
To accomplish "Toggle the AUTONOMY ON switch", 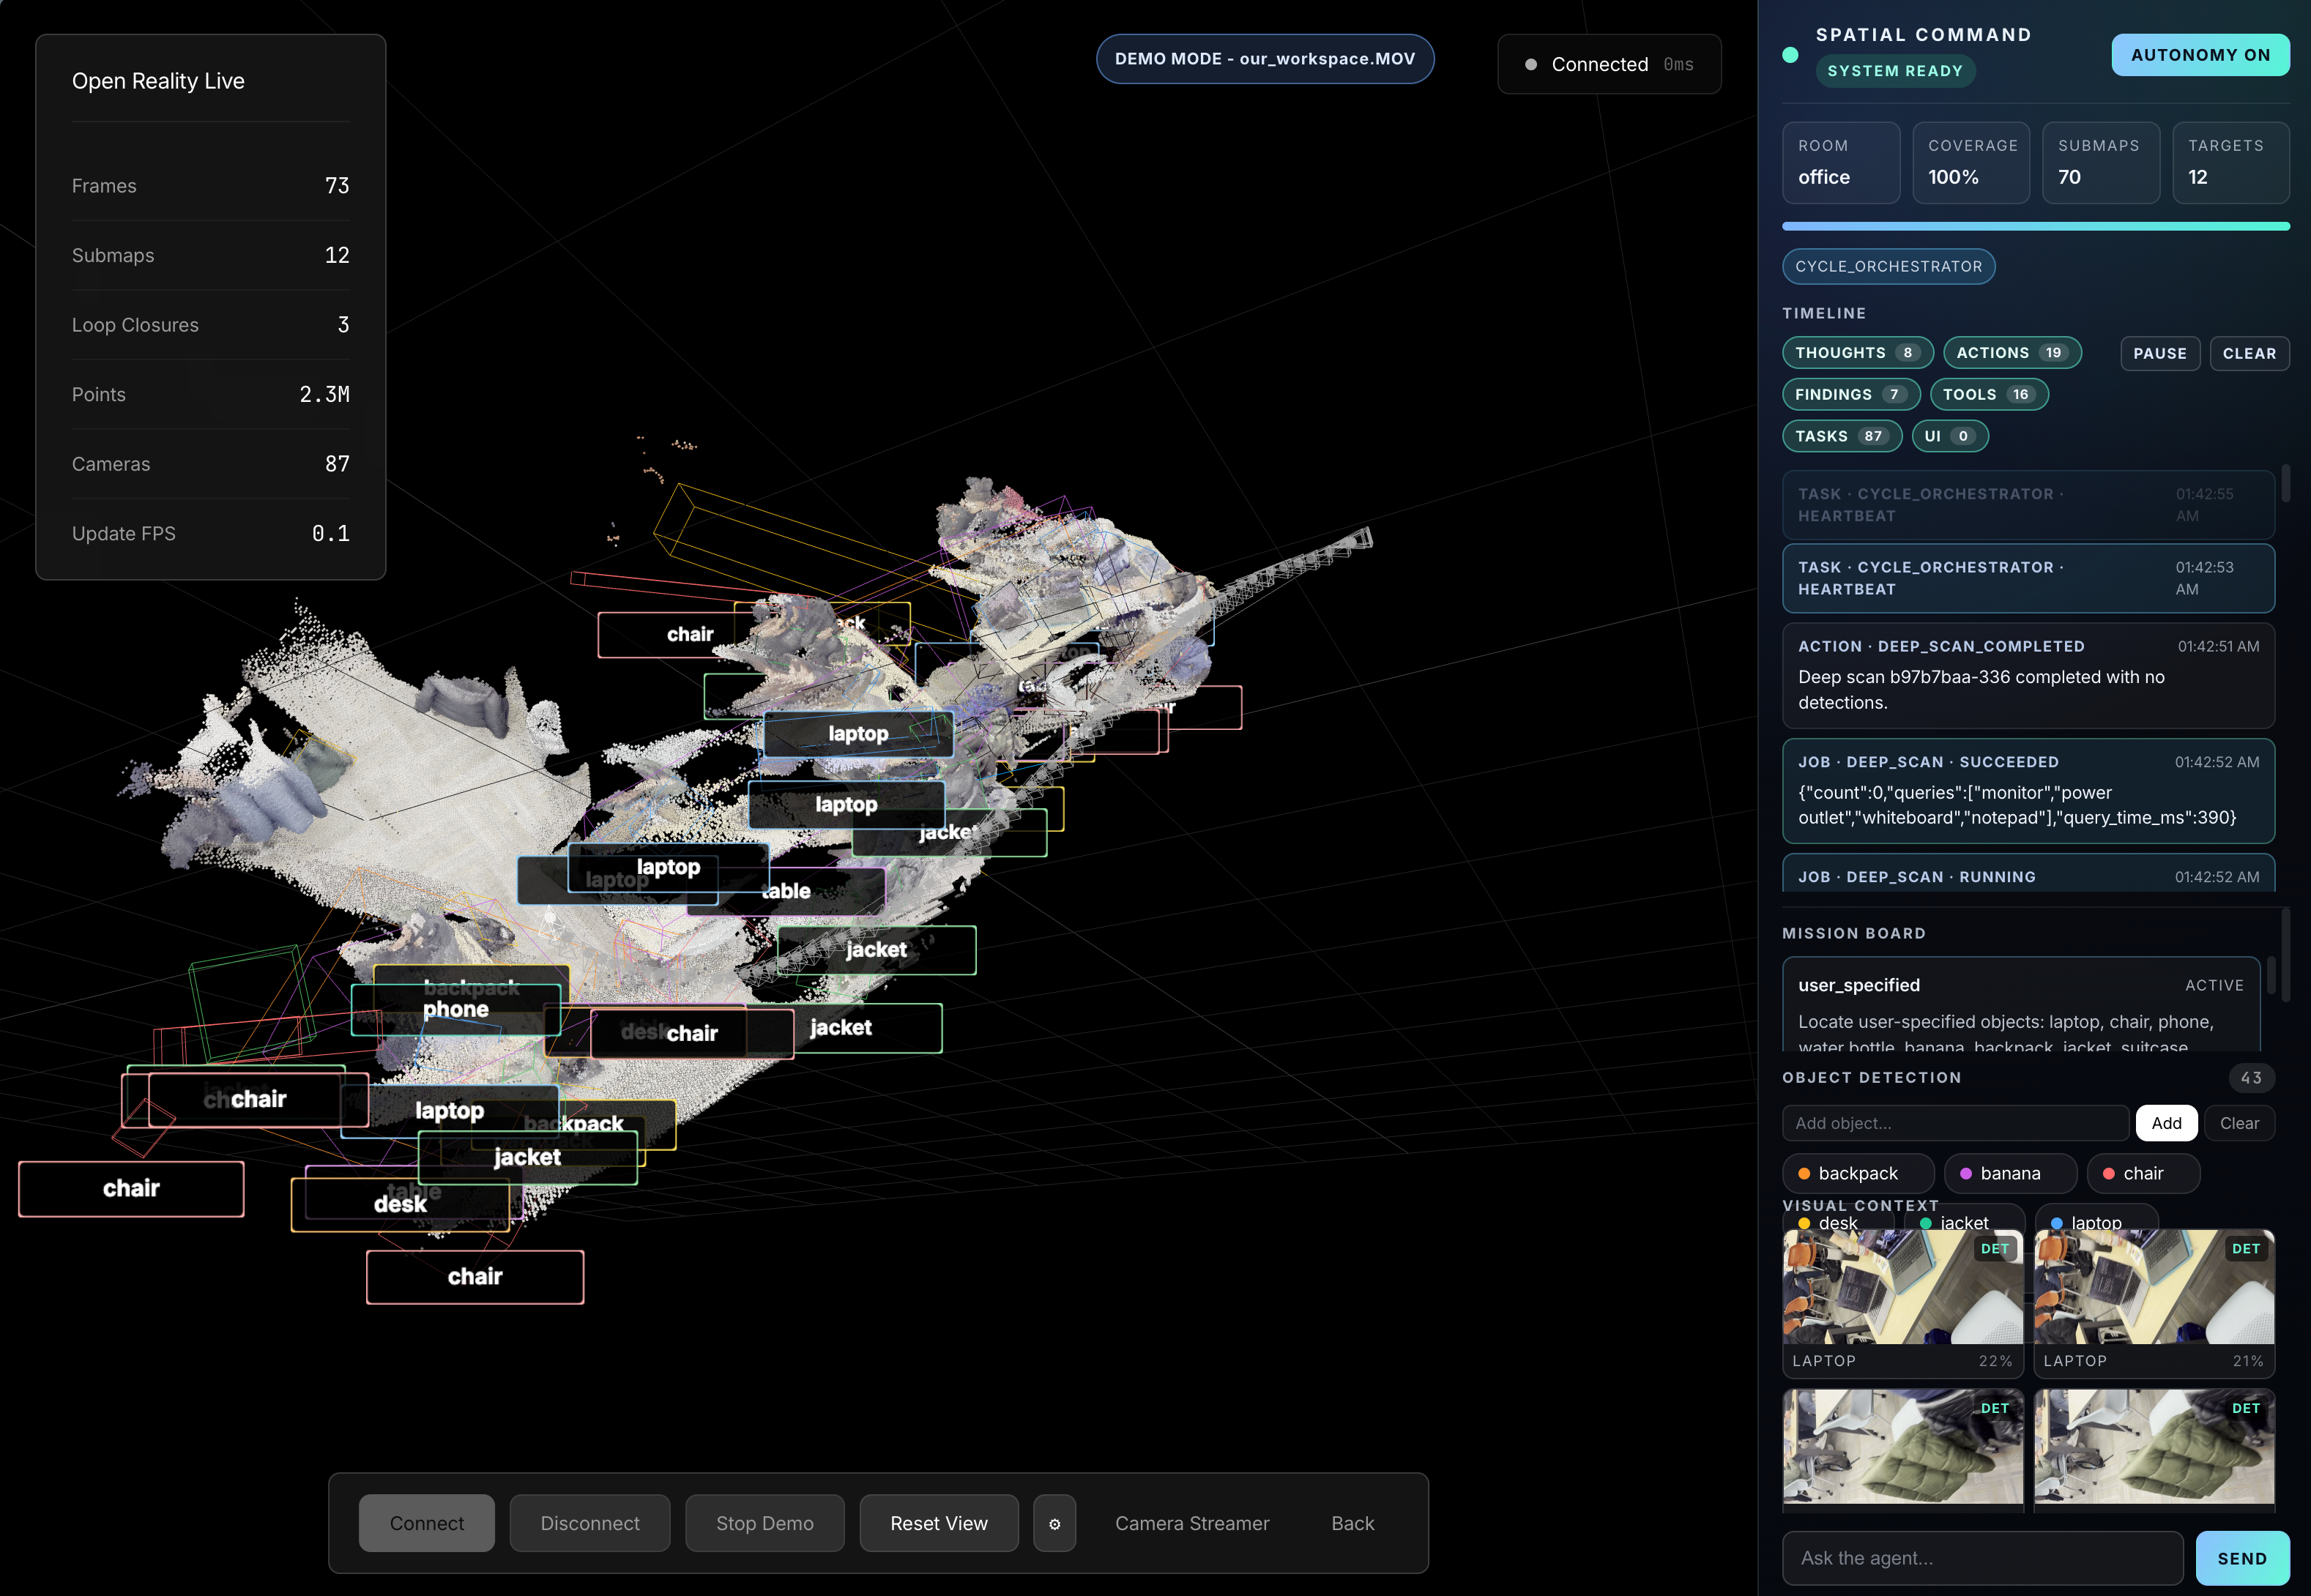I will (2199, 55).
